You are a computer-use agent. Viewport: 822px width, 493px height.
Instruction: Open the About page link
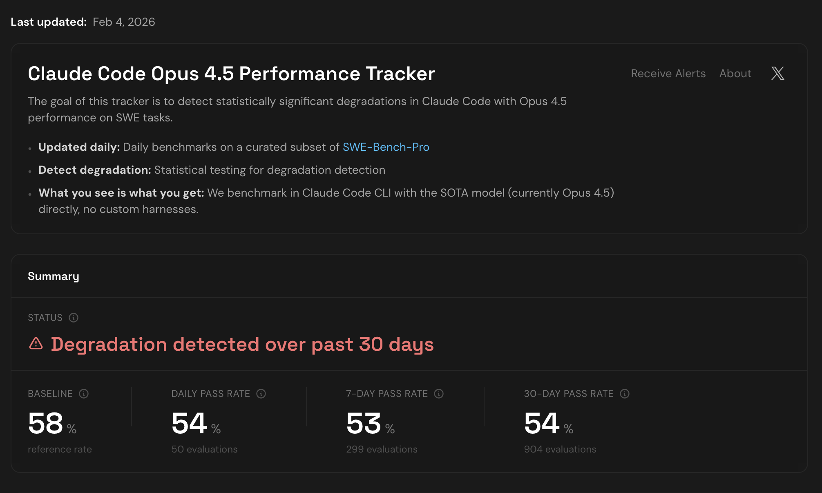point(735,74)
